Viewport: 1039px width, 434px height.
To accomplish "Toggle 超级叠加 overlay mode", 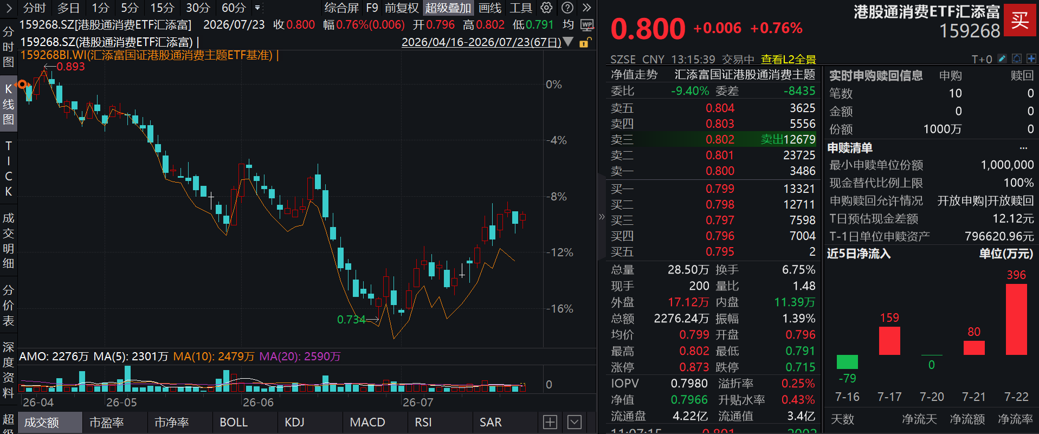I will click(x=448, y=8).
